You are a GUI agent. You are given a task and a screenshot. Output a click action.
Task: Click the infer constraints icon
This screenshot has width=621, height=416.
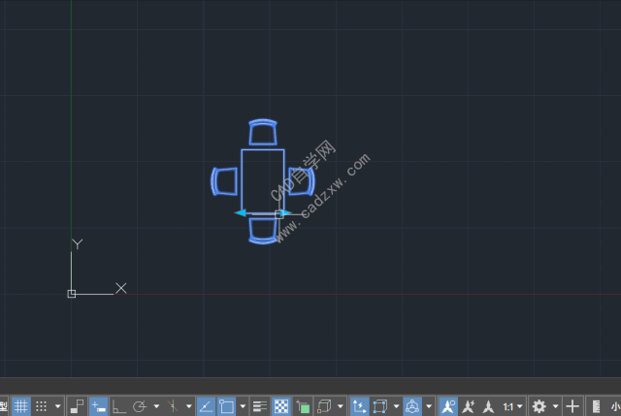(x=77, y=406)
